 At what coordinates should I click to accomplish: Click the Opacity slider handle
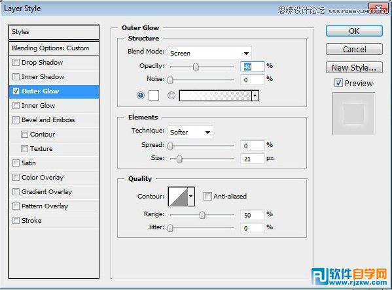(196, 67)
